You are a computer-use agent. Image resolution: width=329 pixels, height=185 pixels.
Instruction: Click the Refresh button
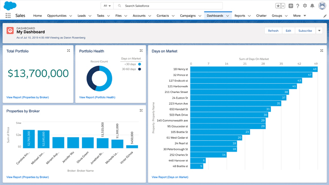pyautogui.click(x=273, y=31)
